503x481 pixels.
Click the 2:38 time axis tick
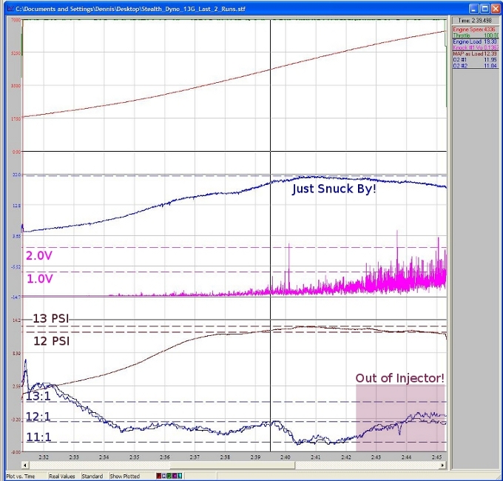click(225, 457)
